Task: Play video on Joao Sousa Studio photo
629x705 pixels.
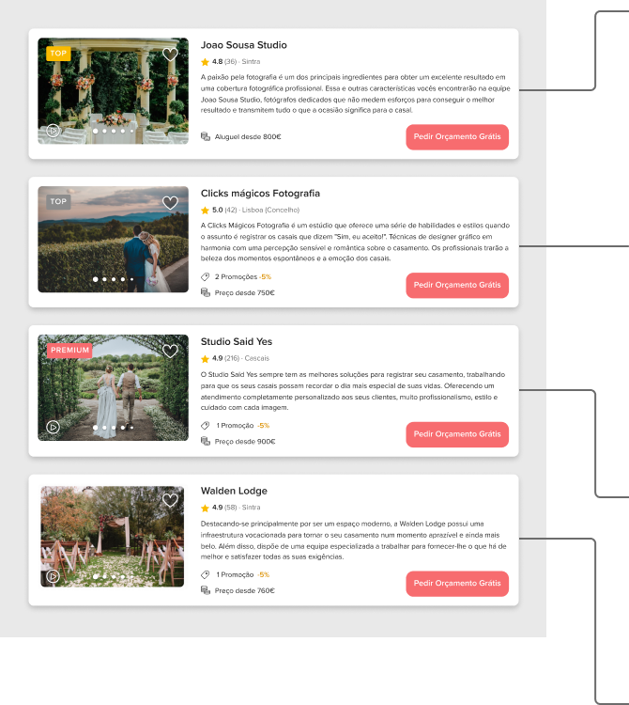Action: 53,131
